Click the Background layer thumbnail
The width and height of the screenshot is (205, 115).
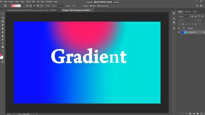click(x=184, y=32)
